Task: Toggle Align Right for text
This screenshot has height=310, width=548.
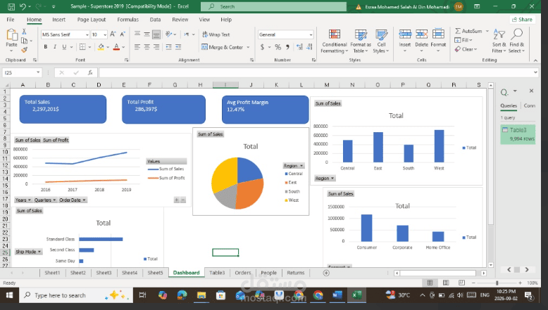Action: (156, 46)
